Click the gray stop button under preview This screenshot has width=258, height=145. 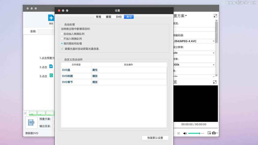pyautogui.click(x=179, y=133)
